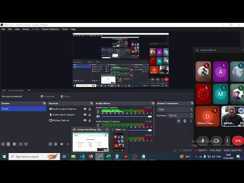Open OBS Studio taskbar icon

tap(135, 157)
